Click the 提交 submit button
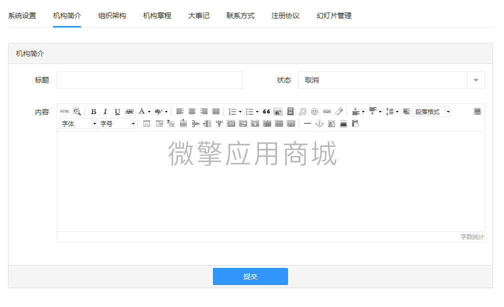Screen dimensions: 504x307 coord(250,276)
